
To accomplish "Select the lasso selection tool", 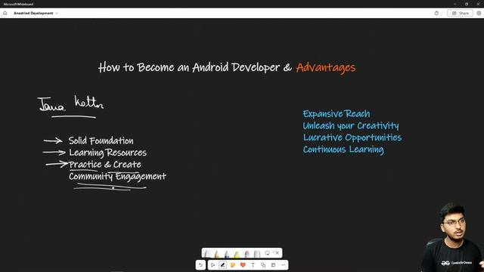I will tap(267, 253).
